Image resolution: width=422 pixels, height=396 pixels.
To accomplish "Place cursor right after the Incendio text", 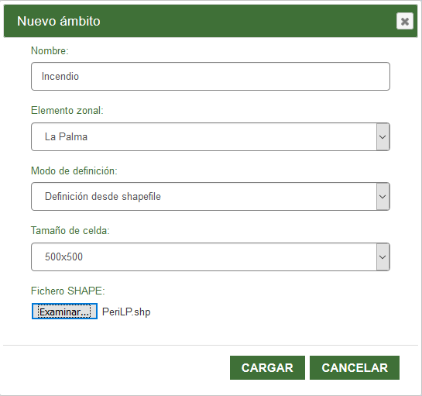I will (x=80, y=77).
